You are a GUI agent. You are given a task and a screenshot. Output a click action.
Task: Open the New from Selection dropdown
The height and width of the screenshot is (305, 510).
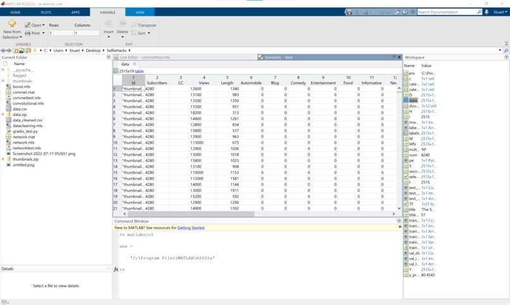click(x=21, y=37)
